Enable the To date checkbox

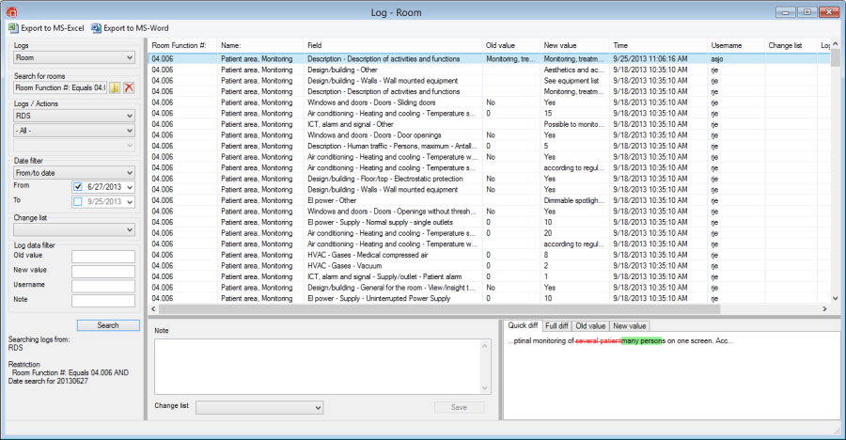click(79, 201)
